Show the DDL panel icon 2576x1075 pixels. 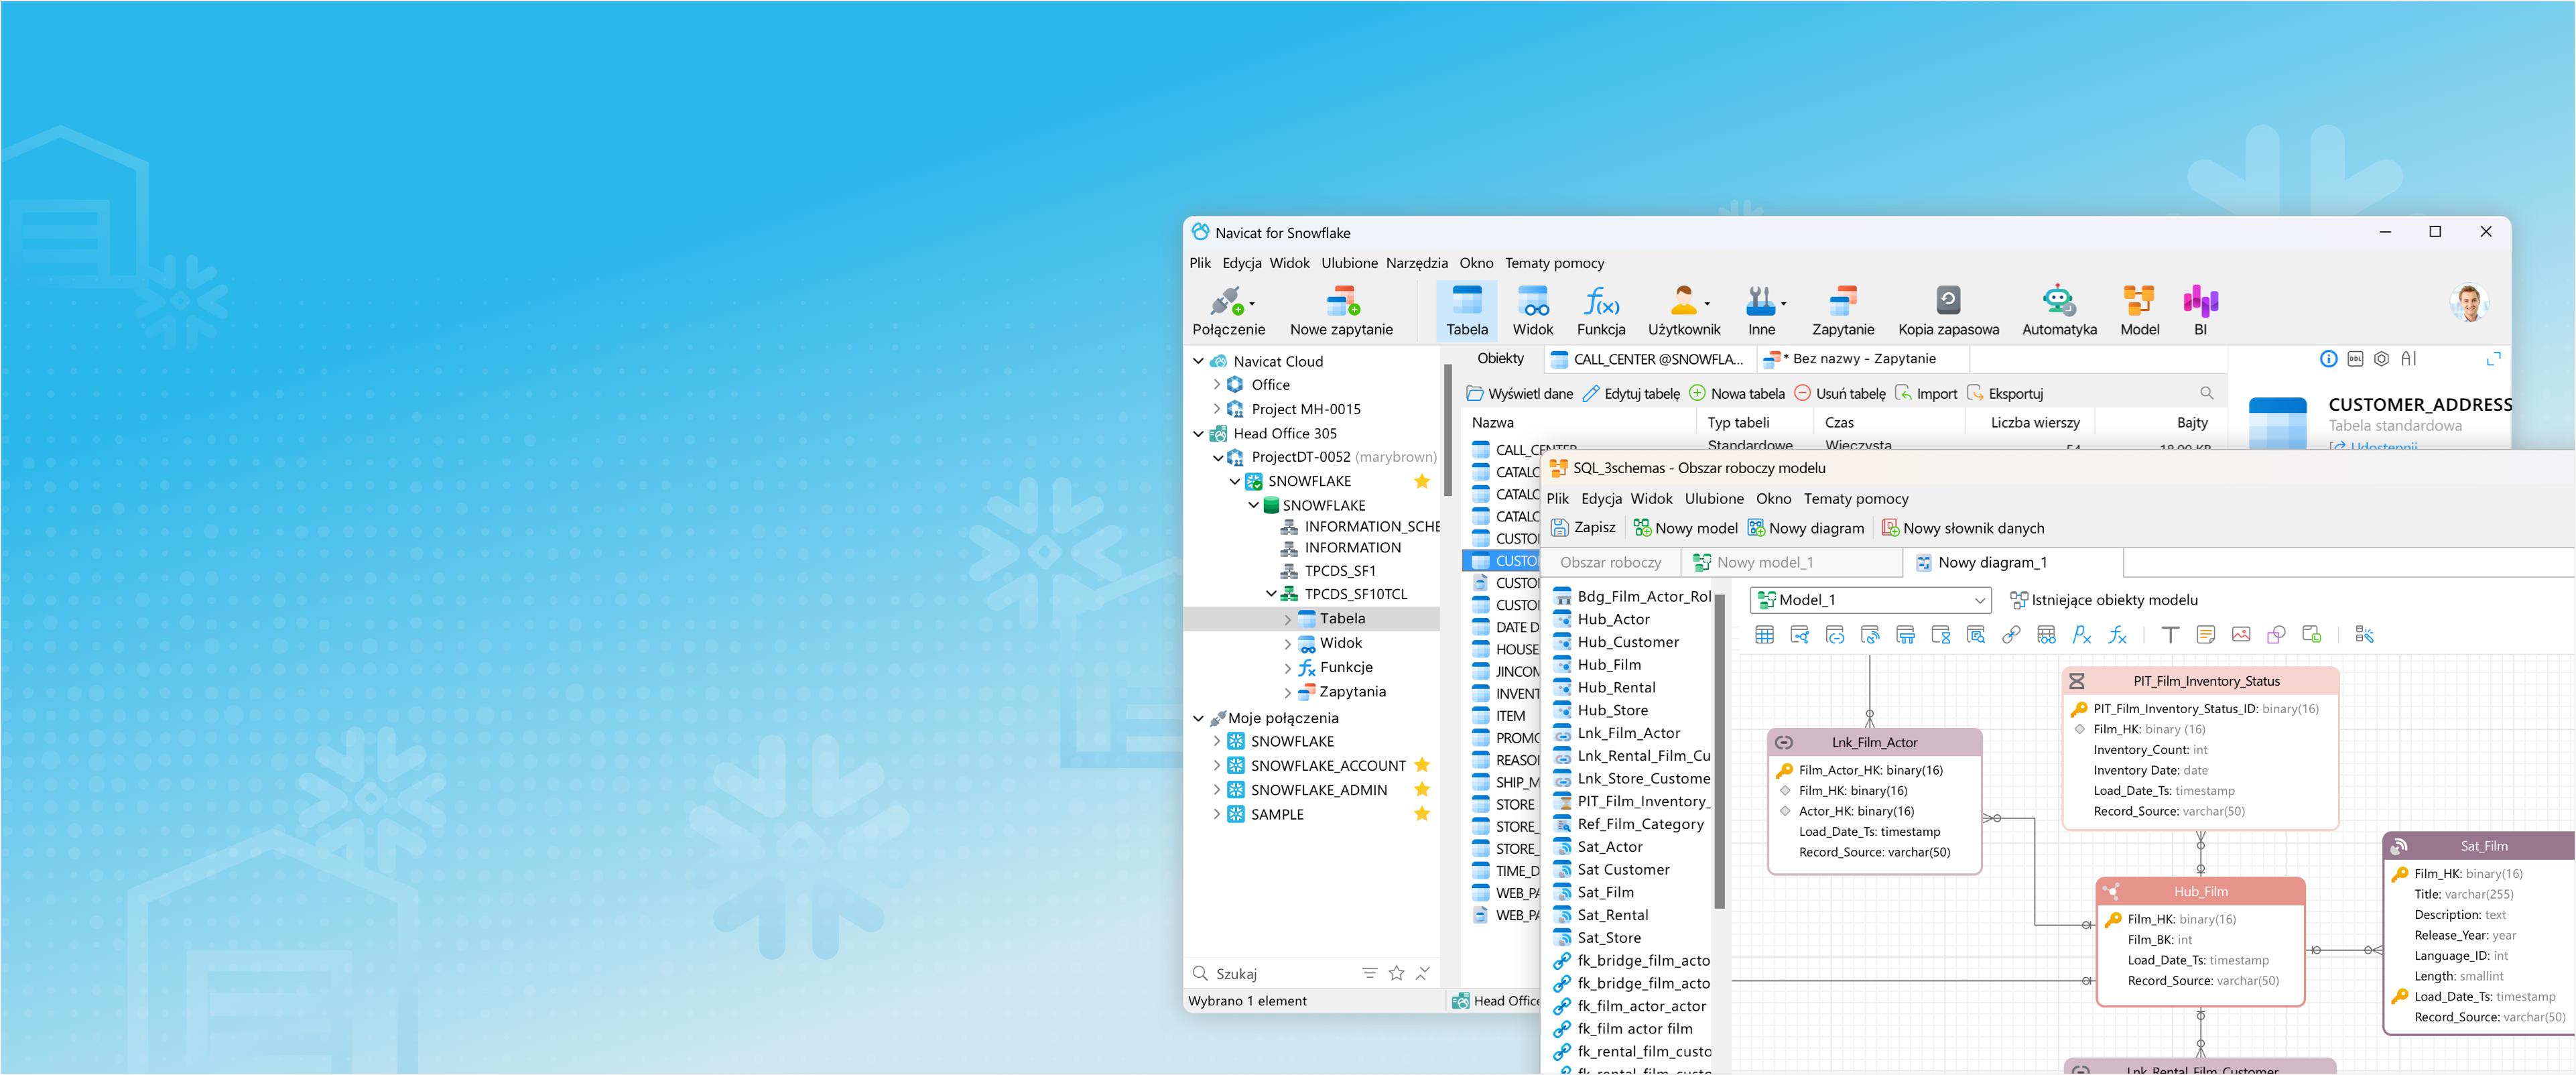(x=2355, y=359)
